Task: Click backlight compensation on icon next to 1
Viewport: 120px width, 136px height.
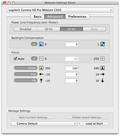Action: coord(102,44)
